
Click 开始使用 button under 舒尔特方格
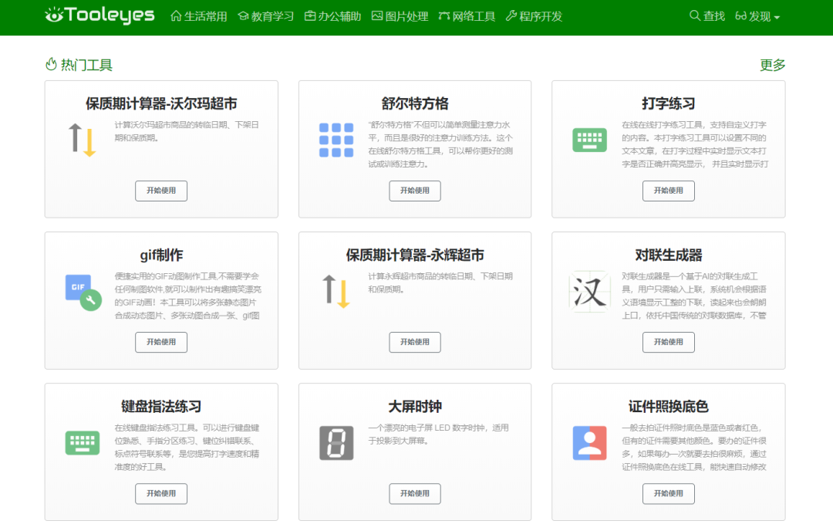point(415,191)
